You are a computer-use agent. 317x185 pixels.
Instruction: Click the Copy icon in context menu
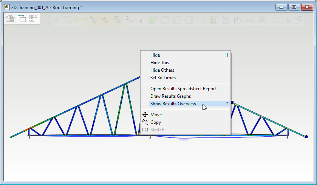(145, 122)
